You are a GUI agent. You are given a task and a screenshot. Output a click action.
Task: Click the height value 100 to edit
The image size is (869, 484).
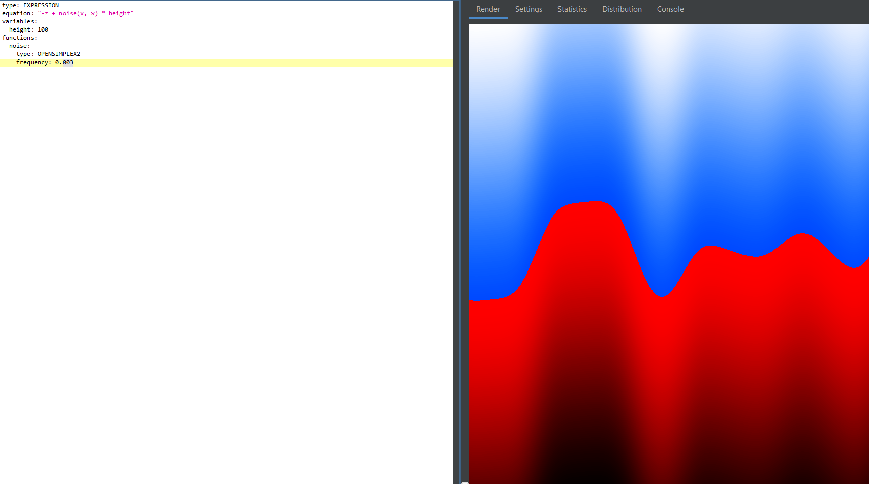click(x=44, y=29)
